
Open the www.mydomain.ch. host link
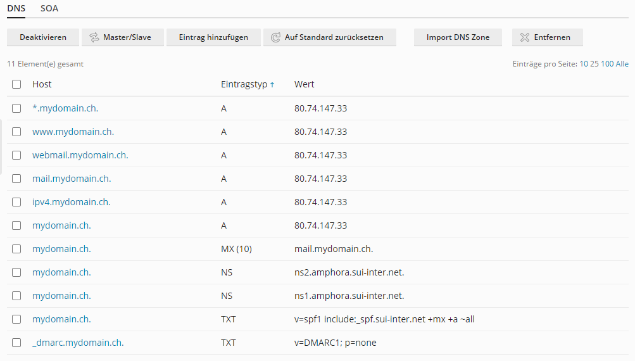[73, 132]
